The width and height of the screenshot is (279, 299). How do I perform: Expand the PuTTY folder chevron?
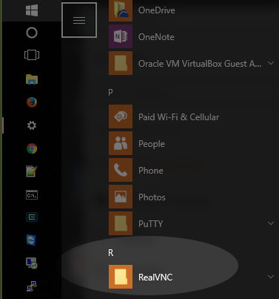(271, 223)
